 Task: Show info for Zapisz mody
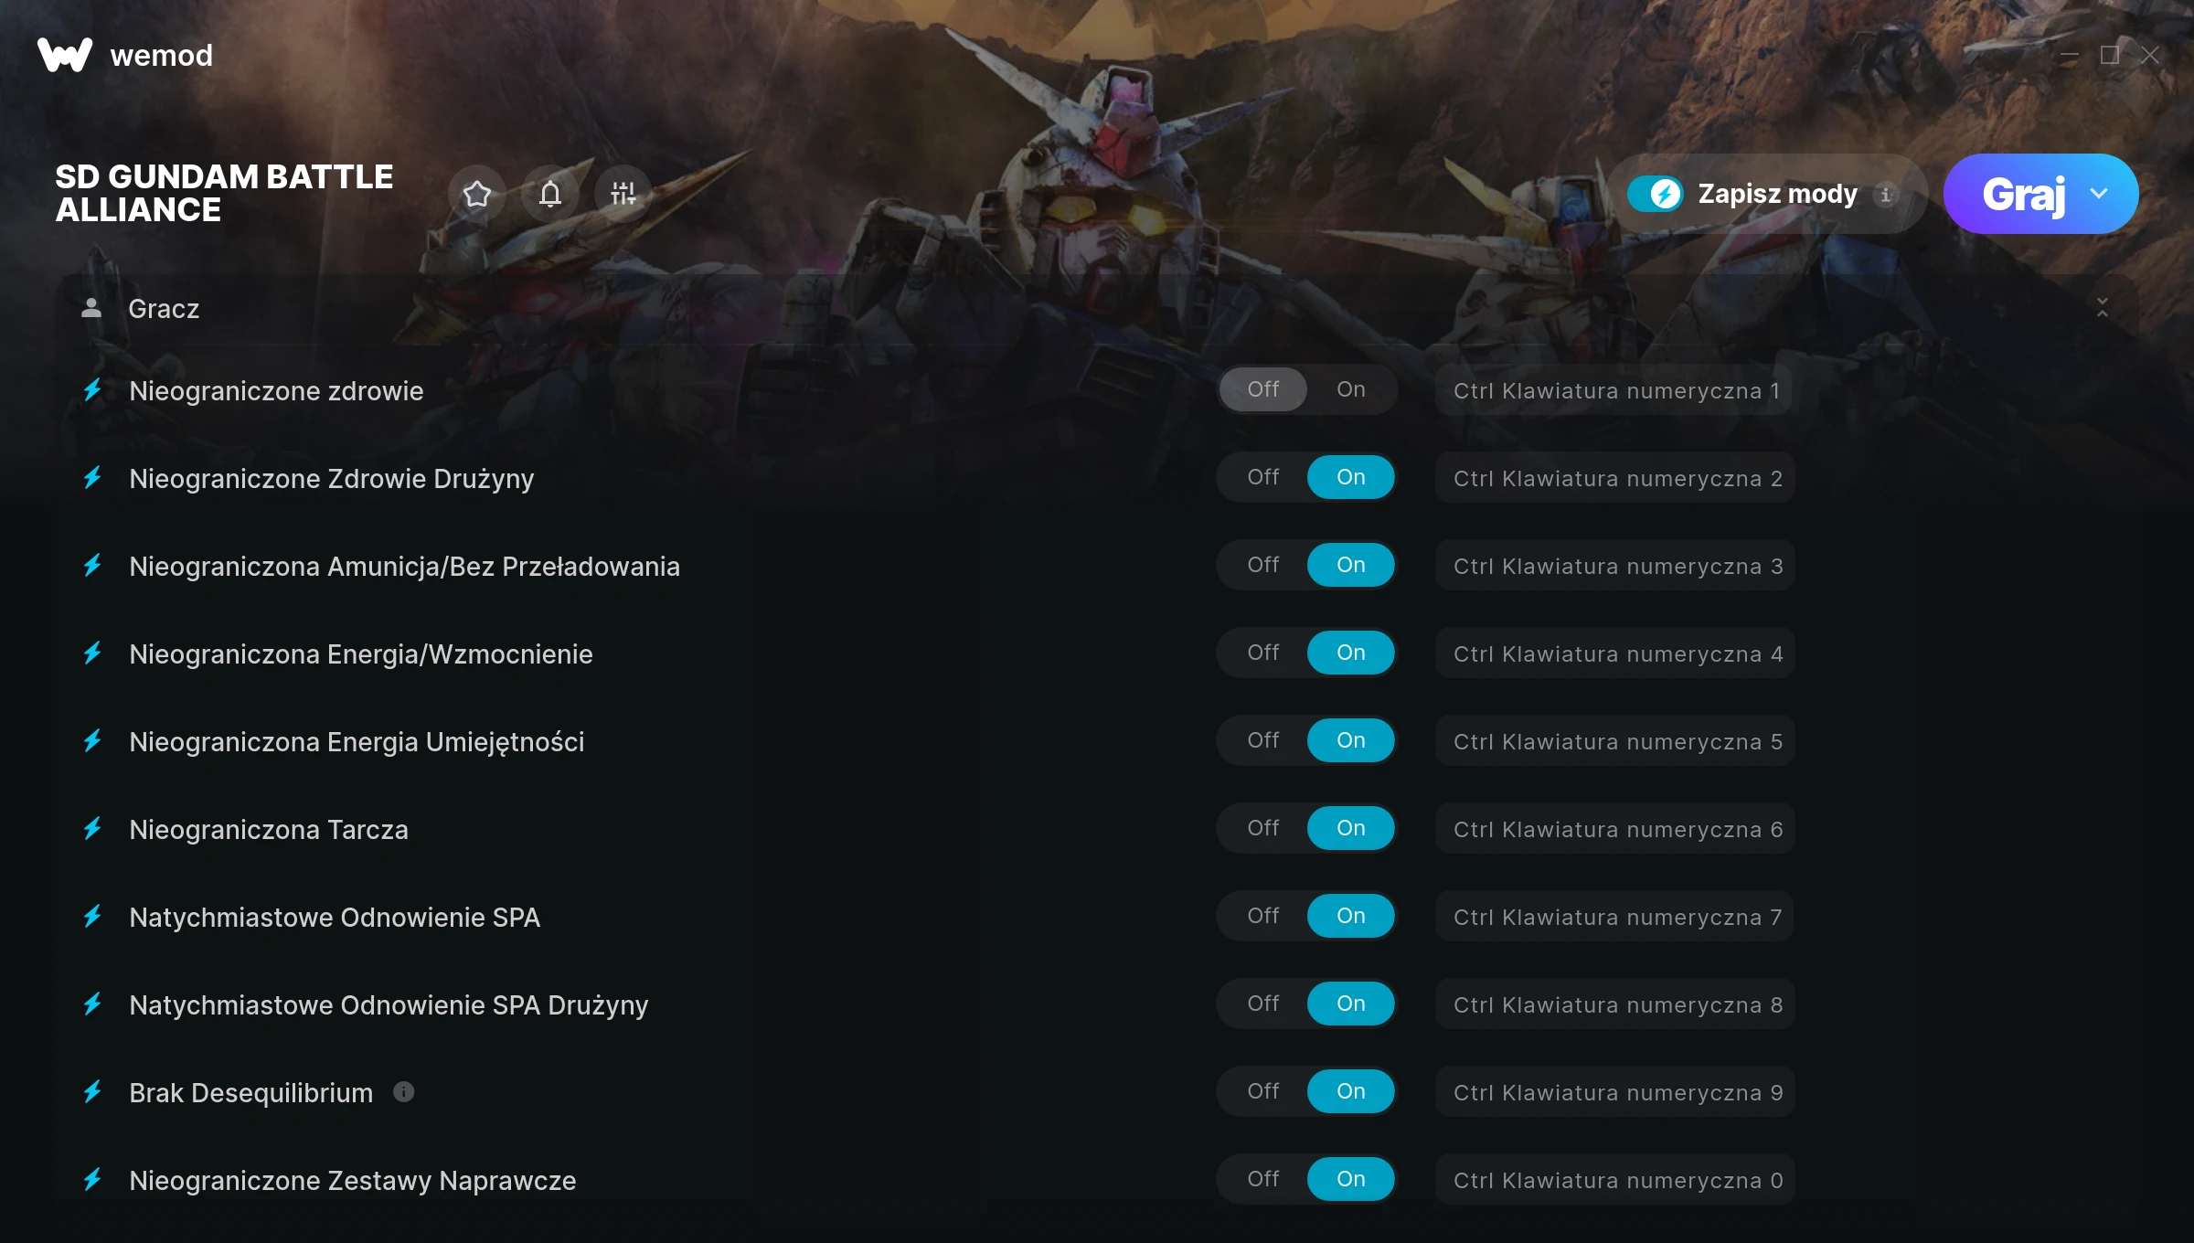click(x=1886, y=195)
